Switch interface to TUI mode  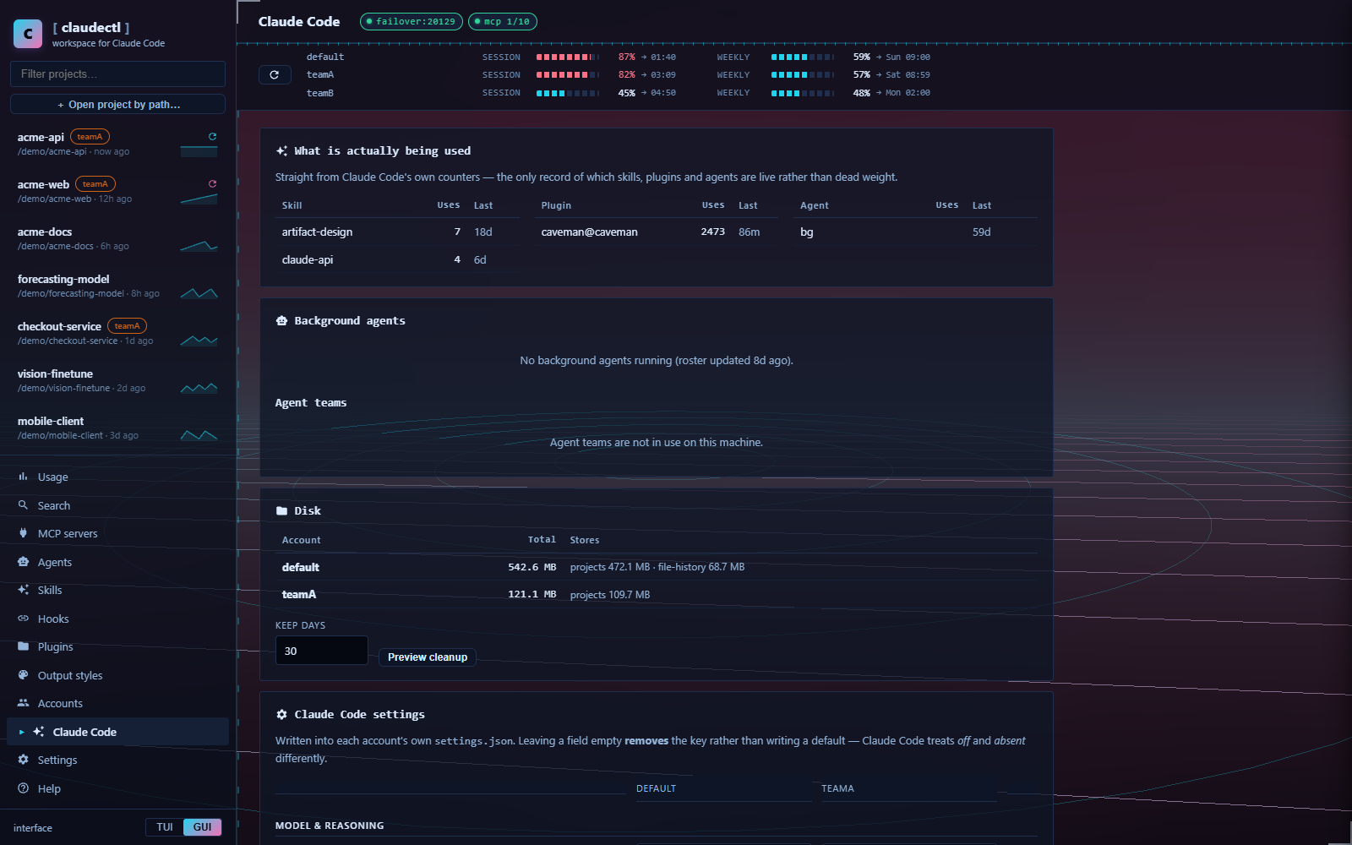pyautogui.click(x=165, y=827)
